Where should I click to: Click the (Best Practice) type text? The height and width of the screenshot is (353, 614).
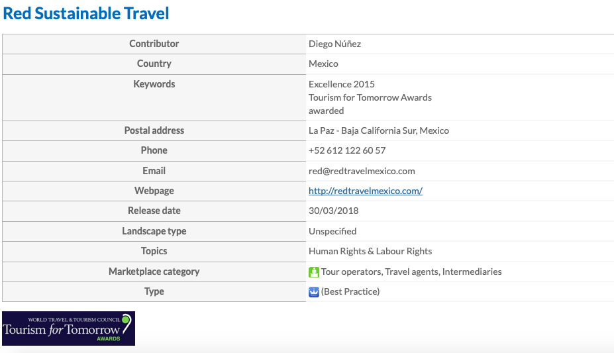pos(350,291)
